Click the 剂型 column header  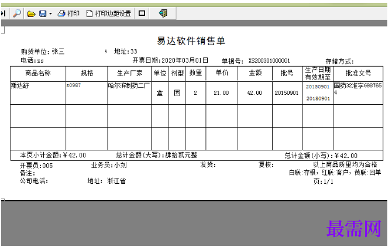[177, 73]
